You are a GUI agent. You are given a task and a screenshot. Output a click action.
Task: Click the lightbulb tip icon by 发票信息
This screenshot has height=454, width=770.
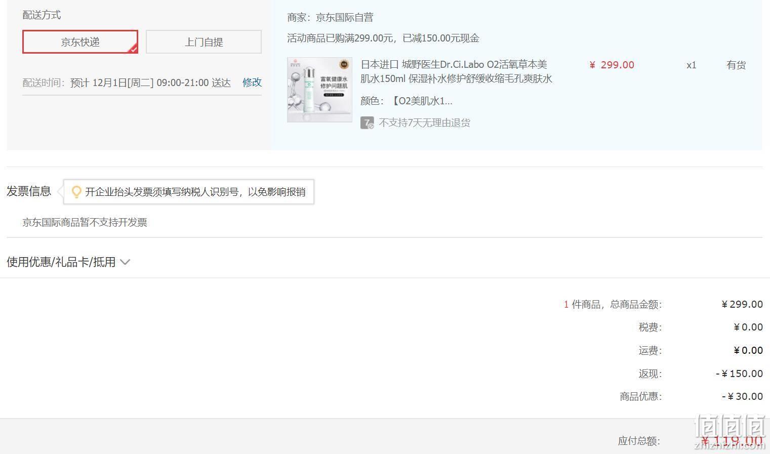76,192
